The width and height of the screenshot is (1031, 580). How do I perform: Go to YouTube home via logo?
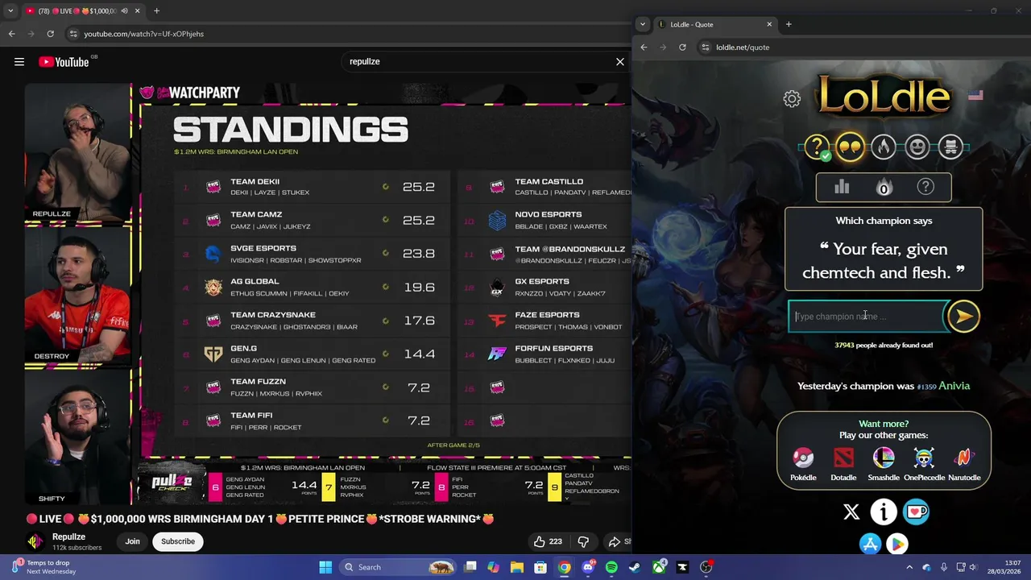tap(64, 62)
